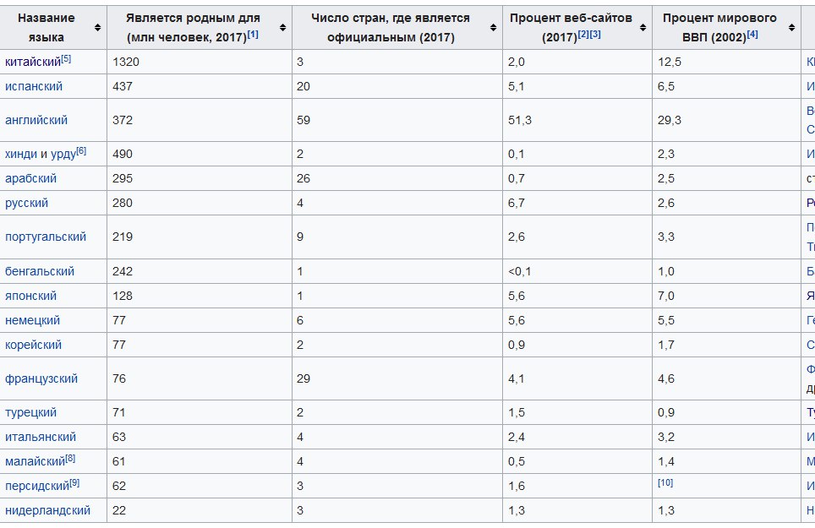Sort by native speakers column arrows

284,28
